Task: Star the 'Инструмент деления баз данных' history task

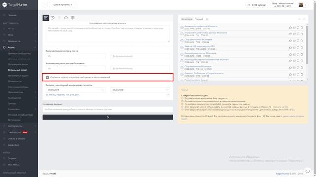Action: 290,34
